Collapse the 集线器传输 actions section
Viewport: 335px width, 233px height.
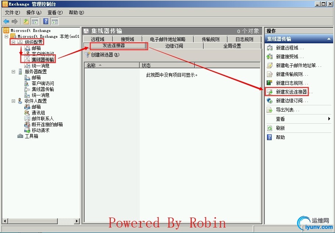click(329, 39)
